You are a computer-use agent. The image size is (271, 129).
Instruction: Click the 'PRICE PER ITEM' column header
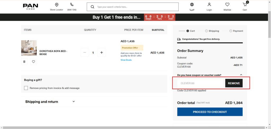(x=134, y=30)
